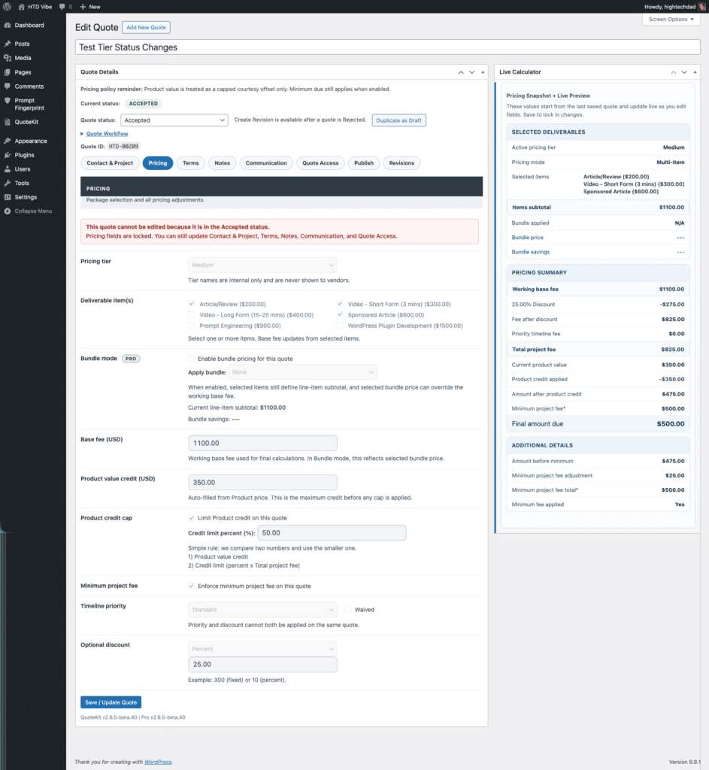The image size is (709, 770).
Task: Click the Credit limit percent field
Action: pos(332,533)
